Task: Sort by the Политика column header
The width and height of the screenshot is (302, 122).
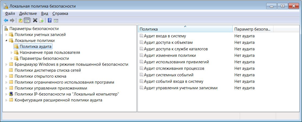Action: (185, 29)
